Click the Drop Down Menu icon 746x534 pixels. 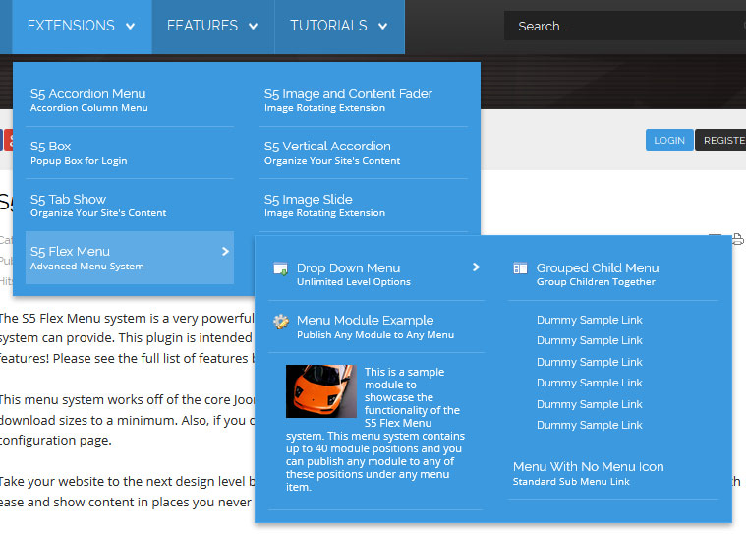281,268
